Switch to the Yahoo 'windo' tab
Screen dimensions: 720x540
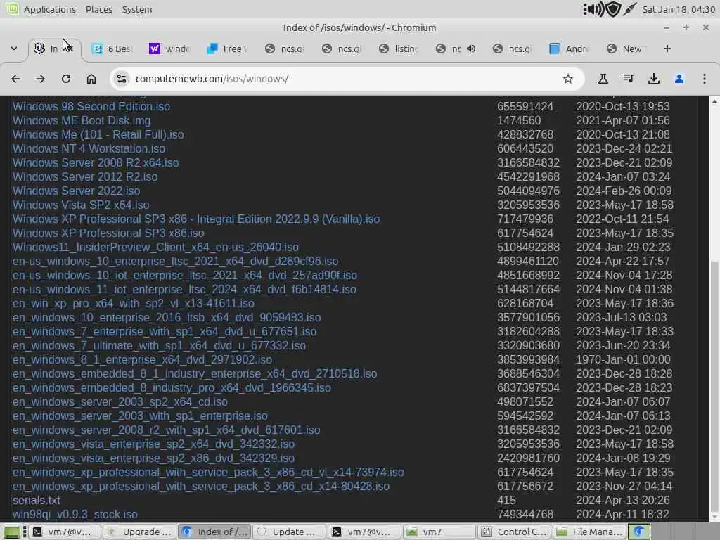169,49
